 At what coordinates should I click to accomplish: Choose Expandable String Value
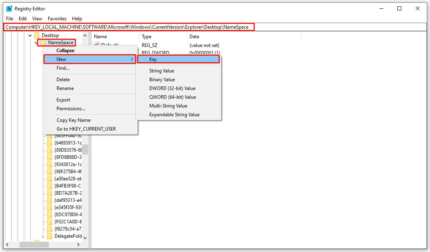[x=178, y=115]
